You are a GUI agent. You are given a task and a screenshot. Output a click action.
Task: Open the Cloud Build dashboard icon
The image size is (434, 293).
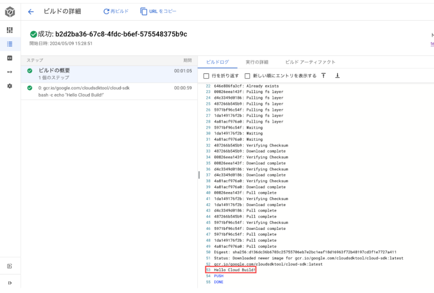[10, 30]
